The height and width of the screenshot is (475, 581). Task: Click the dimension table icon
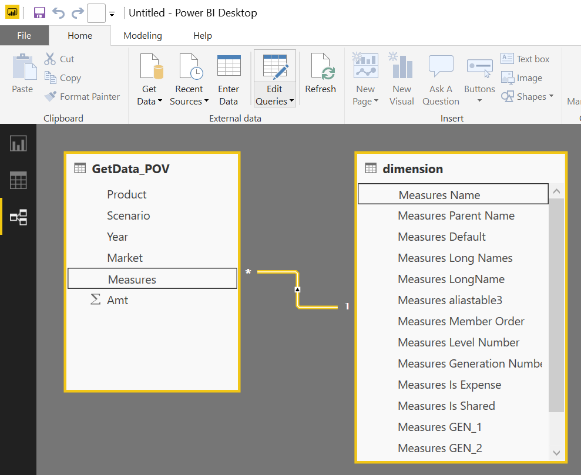tap(371, 169)
